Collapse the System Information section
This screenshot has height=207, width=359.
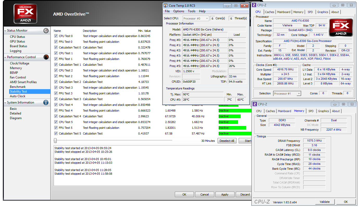(x=5, y=102)
